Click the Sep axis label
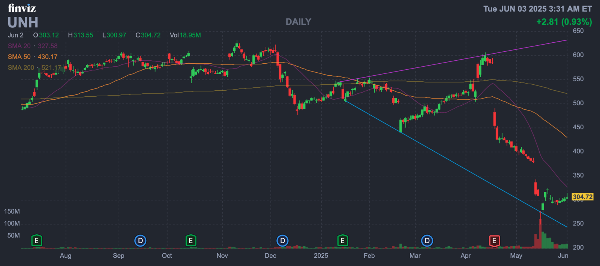This screenshot has width=600, height=266. (118, 256)
